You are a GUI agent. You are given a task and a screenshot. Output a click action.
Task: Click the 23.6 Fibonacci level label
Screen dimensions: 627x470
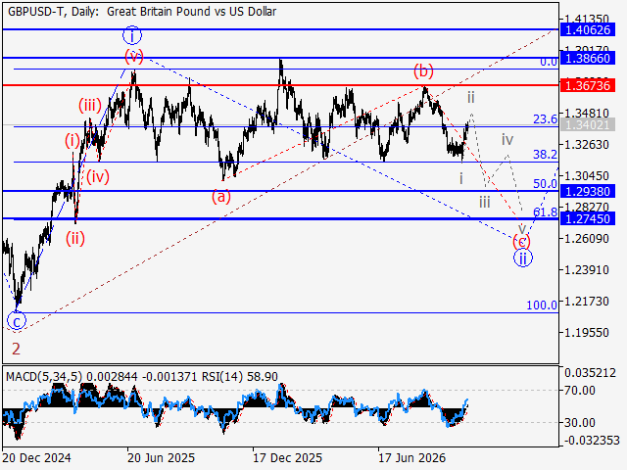545,119
